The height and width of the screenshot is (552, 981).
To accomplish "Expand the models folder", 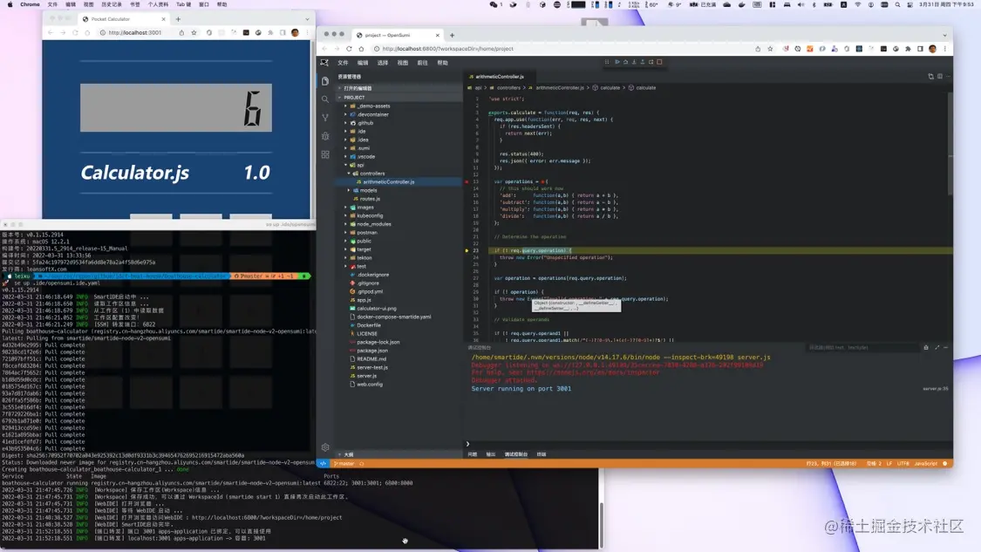I will [368, 190].
